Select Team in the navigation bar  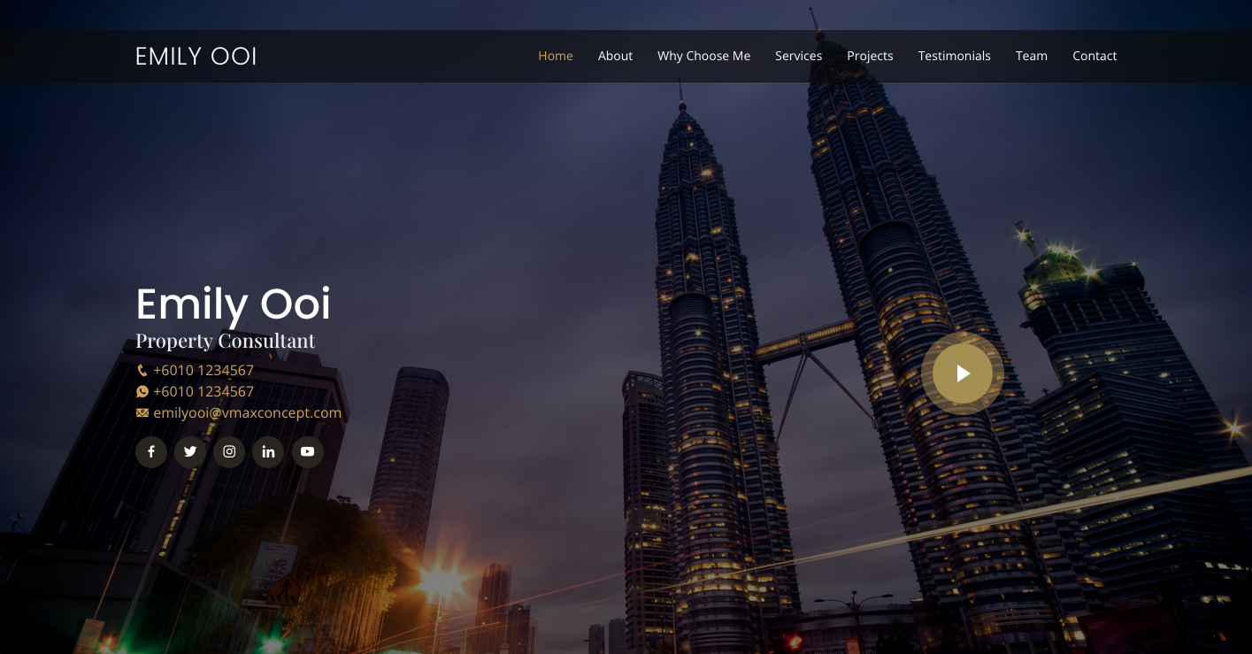[1031, 56]
